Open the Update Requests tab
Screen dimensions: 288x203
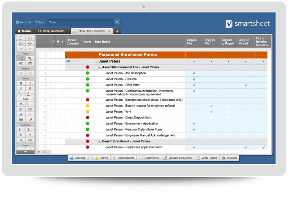(x=177, y=158)
